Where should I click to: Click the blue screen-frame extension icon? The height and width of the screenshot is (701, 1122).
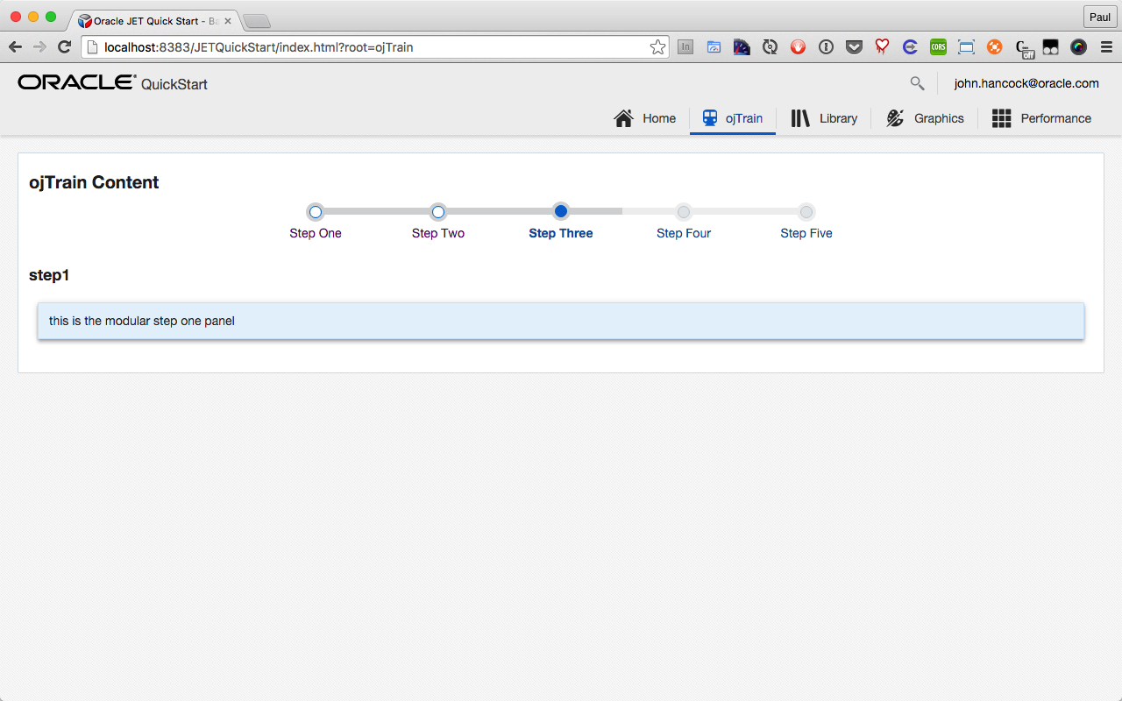coord(966,47)
